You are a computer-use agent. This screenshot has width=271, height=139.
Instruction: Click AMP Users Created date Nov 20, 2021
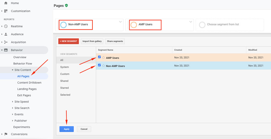pyautogui.click(x=182, y=58)
